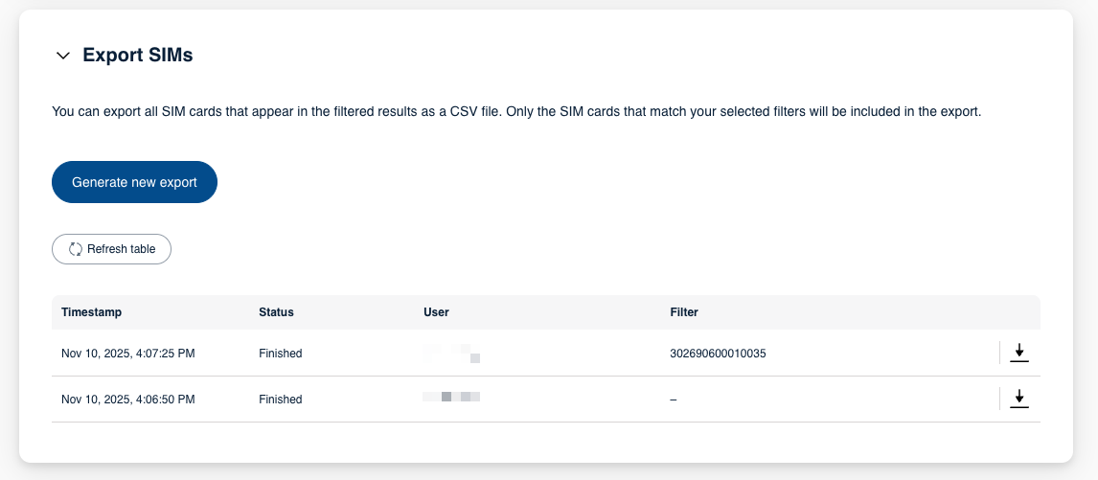Click the user cell in second row
1098x480 pixels.
click(452, 396)
